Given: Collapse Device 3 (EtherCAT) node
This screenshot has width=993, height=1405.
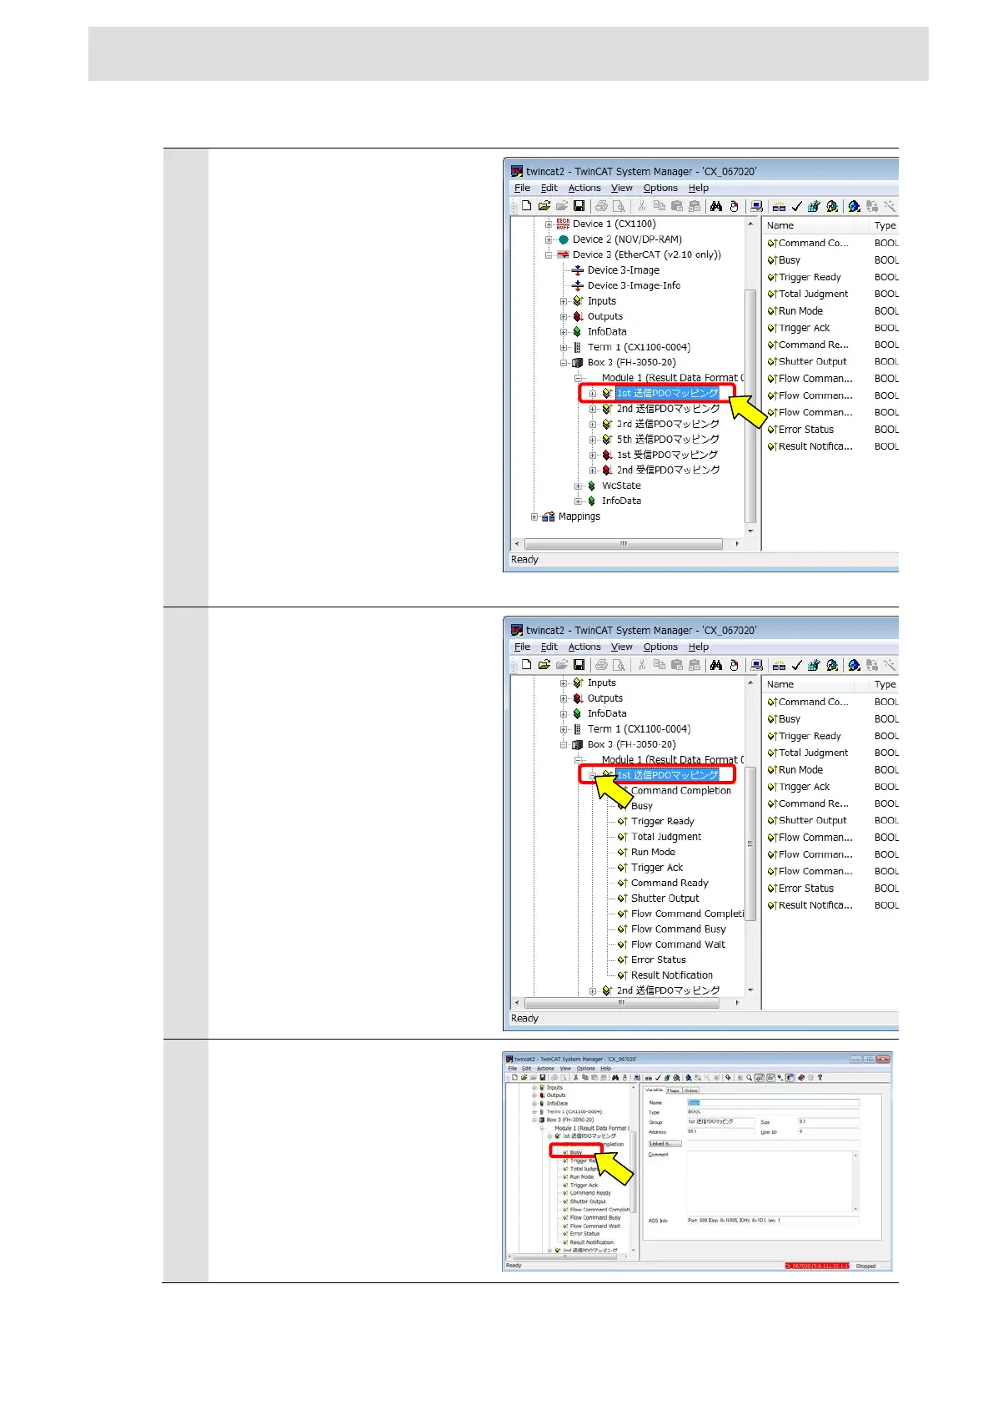Looking at the screenshot, I should [x=549, y=255].
